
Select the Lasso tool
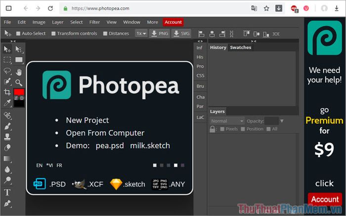pos(7,71)
